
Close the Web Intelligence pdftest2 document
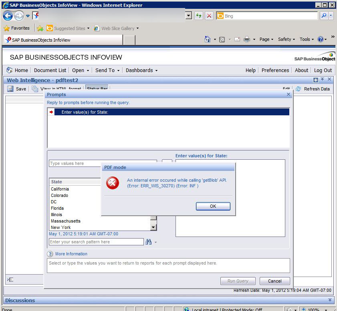tap(329, 79)
